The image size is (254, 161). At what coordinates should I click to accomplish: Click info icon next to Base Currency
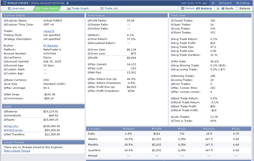(5, 80)
